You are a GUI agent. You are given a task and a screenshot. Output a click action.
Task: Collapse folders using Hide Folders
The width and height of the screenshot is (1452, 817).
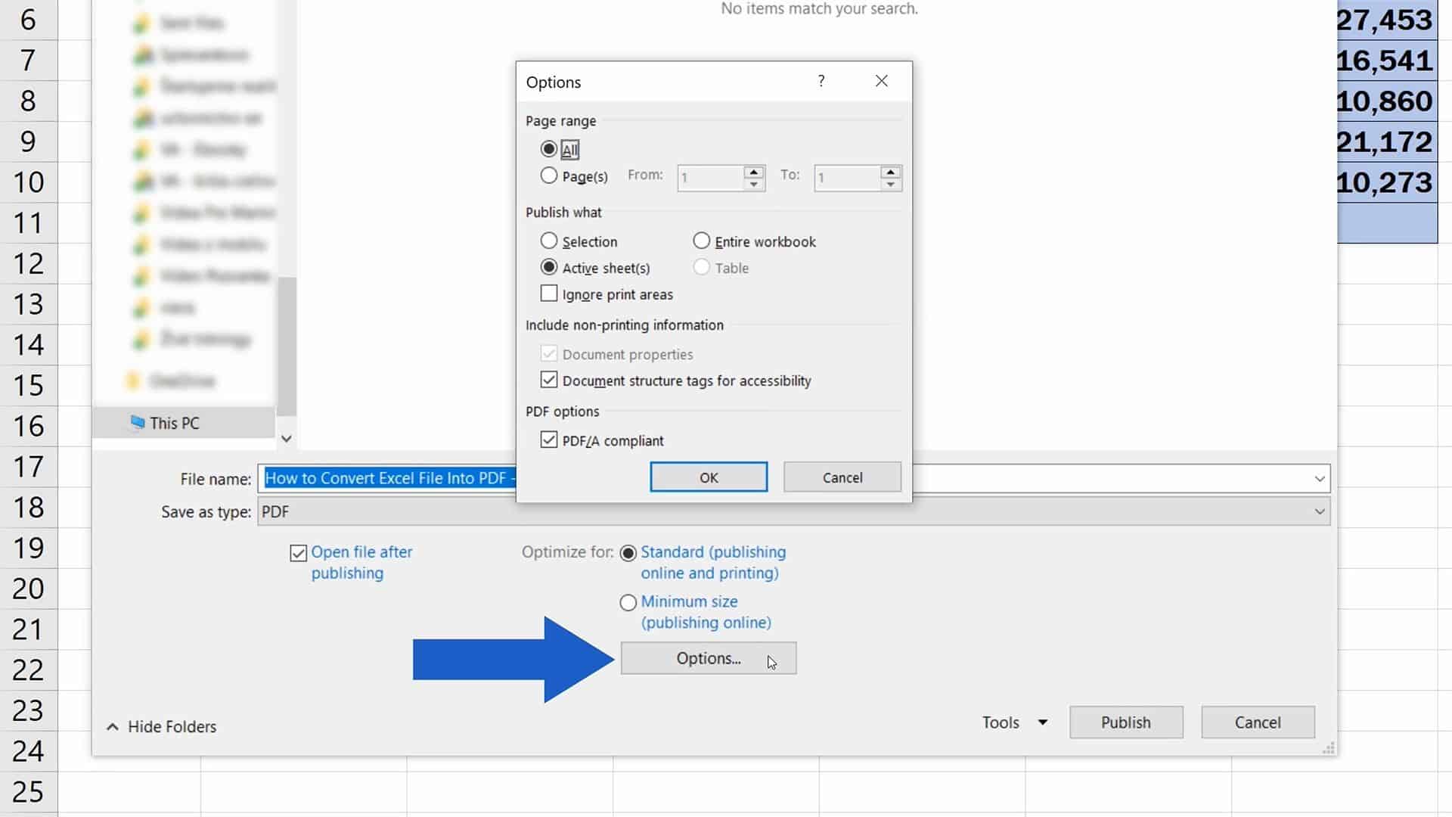(x=160, y=726)
